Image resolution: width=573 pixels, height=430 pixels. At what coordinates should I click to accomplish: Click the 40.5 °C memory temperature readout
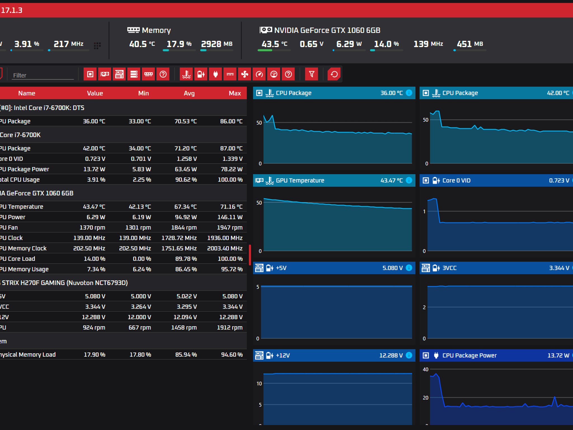(x=142, y=44)
